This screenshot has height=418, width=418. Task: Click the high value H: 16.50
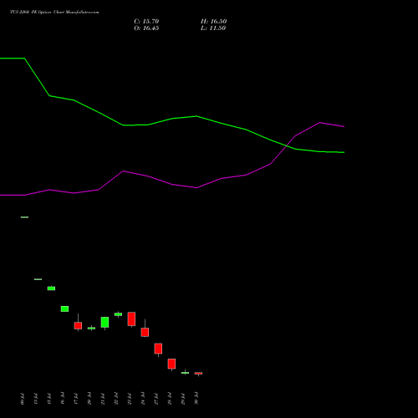pos(213,22)
